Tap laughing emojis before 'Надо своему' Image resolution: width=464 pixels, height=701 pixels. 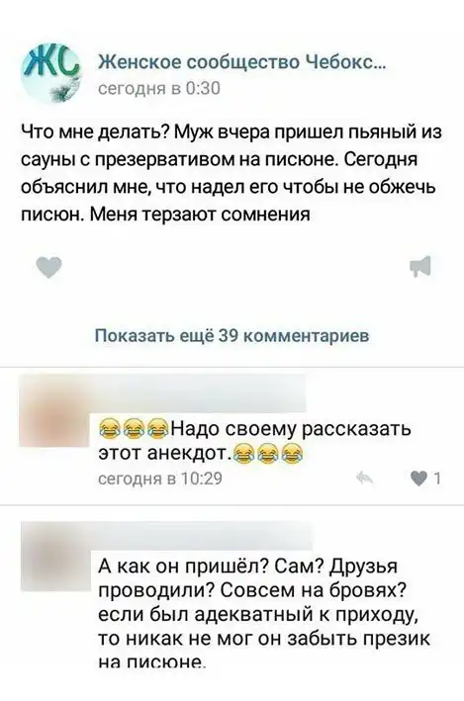(133, 429)
